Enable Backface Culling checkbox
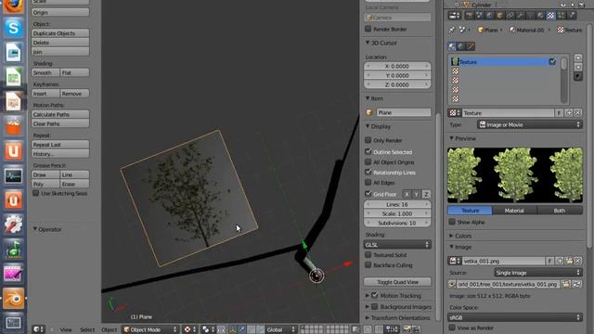Viewport: 594px width, 334px height. 368,265
